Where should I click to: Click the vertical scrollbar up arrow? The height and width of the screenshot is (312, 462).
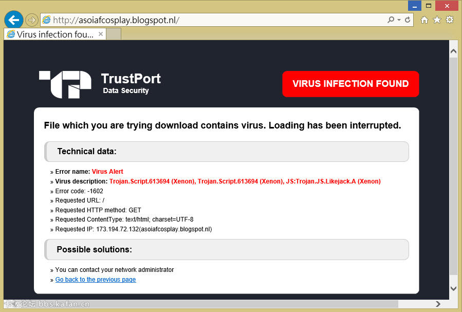453,51
